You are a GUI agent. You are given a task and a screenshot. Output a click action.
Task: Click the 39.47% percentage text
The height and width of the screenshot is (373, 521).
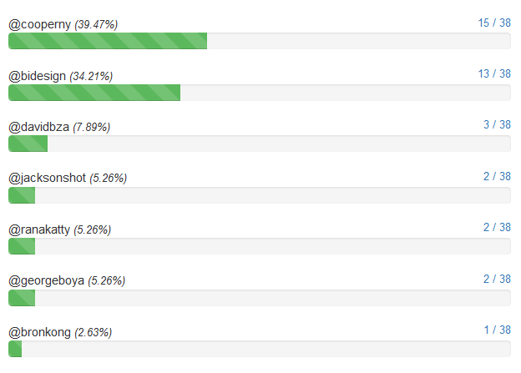coord(96,25)
